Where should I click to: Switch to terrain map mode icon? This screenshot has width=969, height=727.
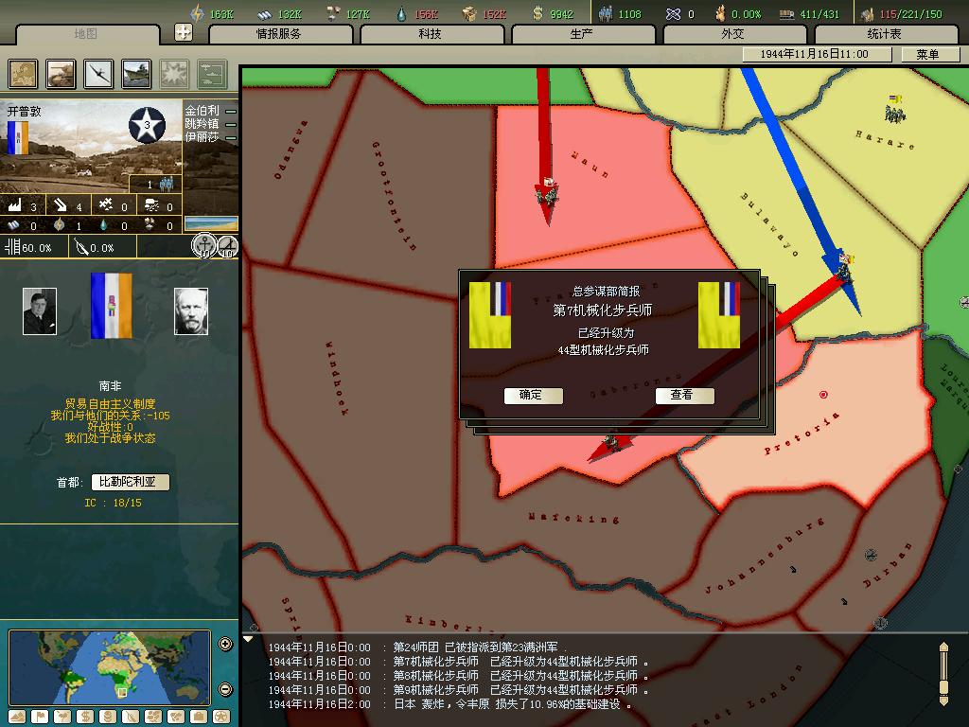(17, 717)
